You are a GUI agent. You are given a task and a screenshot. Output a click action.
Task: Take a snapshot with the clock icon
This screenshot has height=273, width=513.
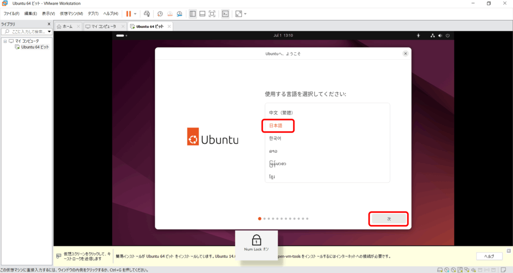160,14
